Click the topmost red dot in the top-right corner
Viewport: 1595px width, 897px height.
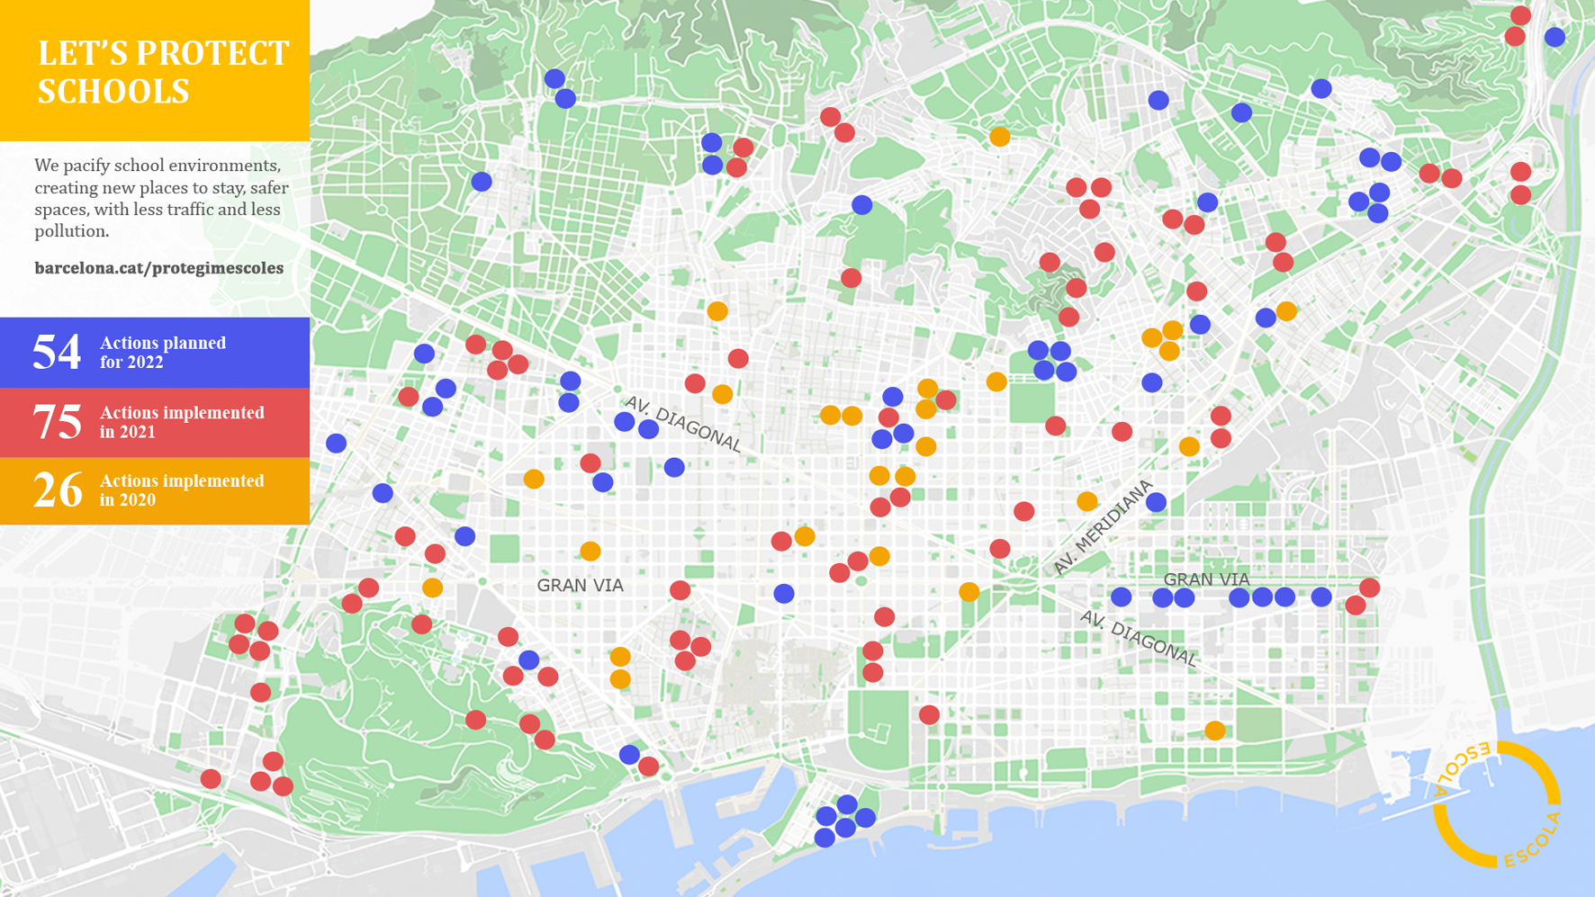[x=1520, y=15]
